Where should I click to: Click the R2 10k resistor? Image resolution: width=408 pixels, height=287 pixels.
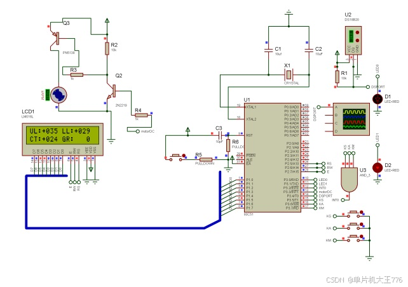click(107, 48)
